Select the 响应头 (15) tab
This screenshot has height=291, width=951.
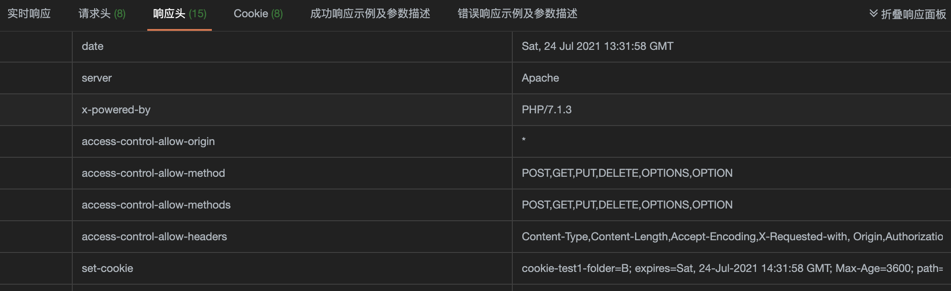[179, 14]
